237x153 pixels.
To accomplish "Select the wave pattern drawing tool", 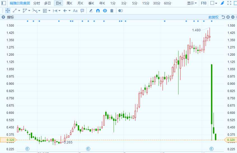I will pos(35,11).
